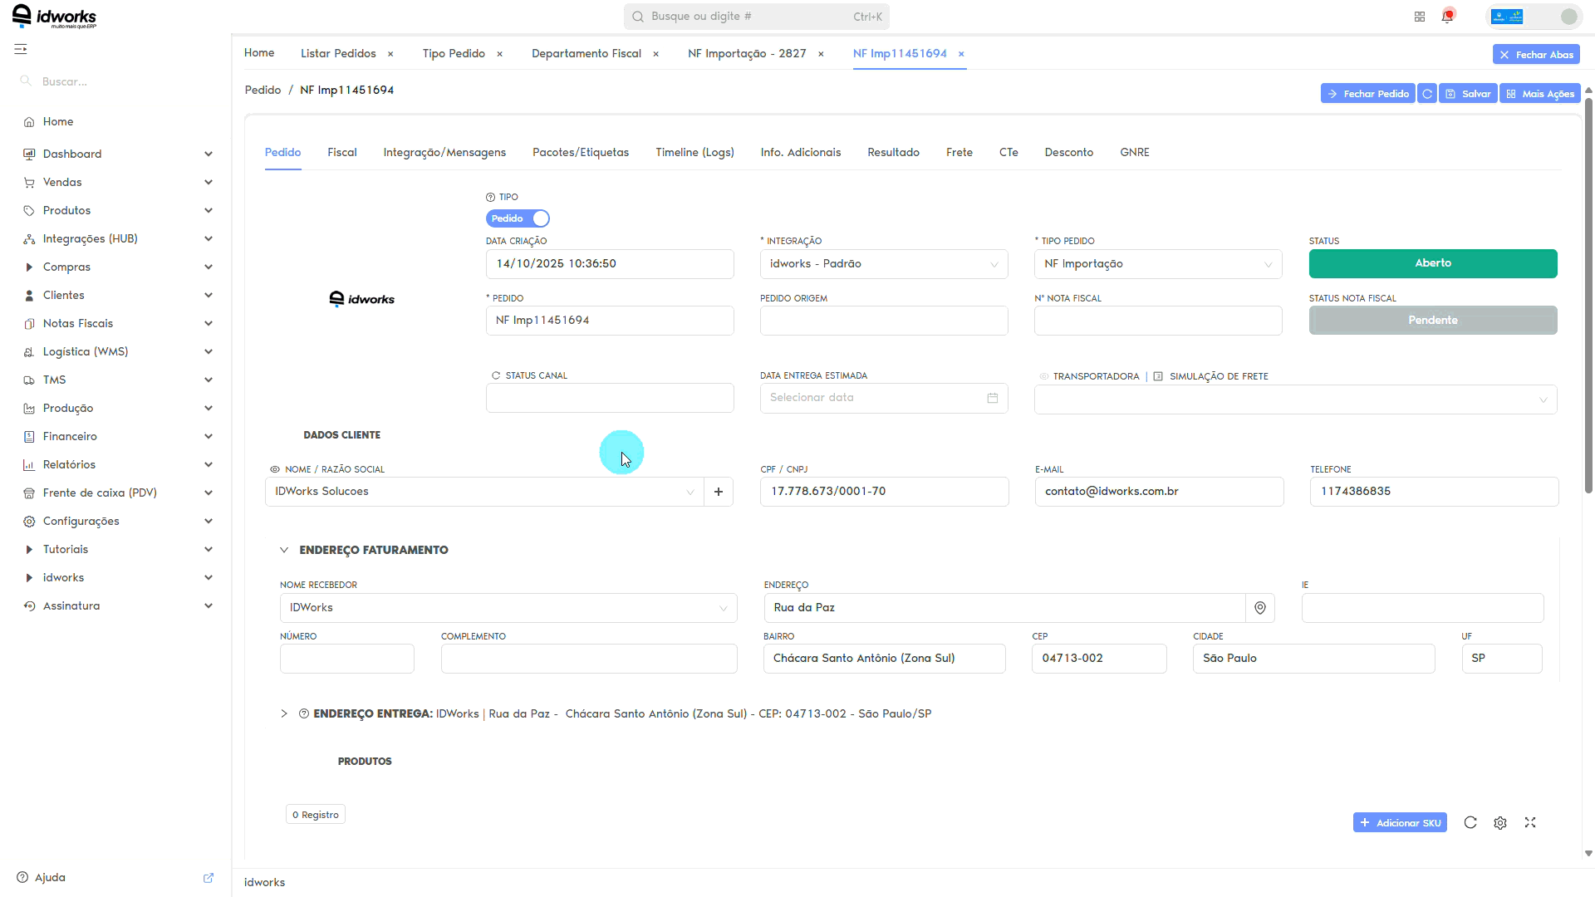
Task: Click the Simulação de Frete icon
Action: pyautogui.click(x=1158, y=376)
